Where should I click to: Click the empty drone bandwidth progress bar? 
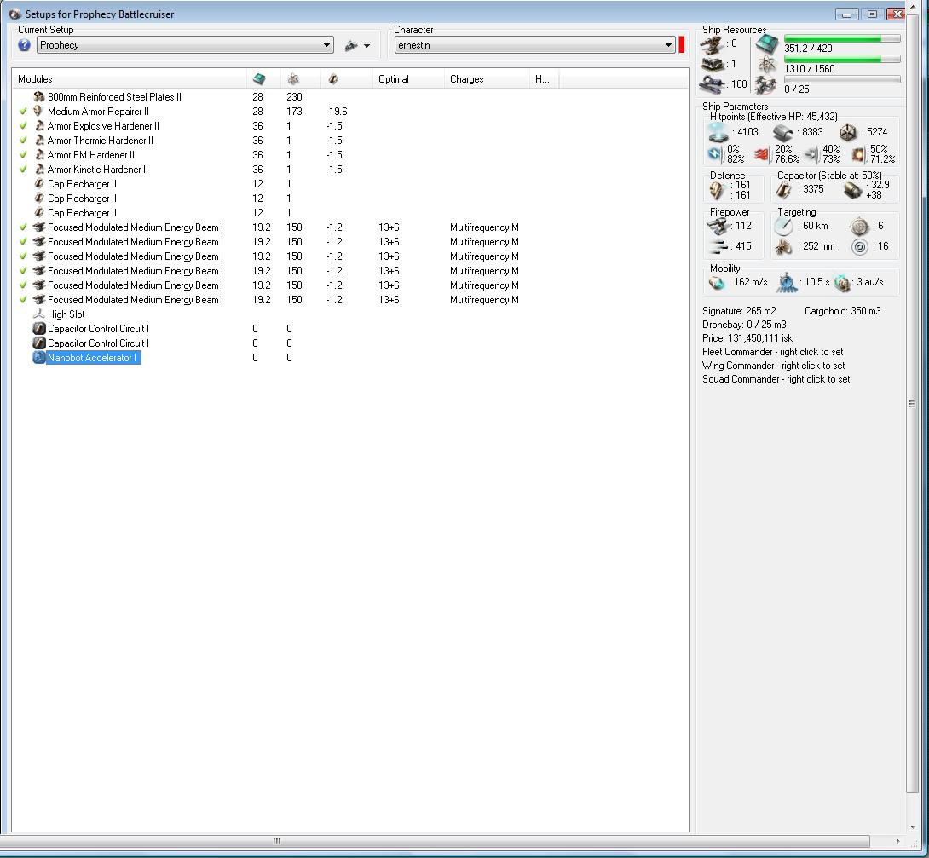[842, 79]
